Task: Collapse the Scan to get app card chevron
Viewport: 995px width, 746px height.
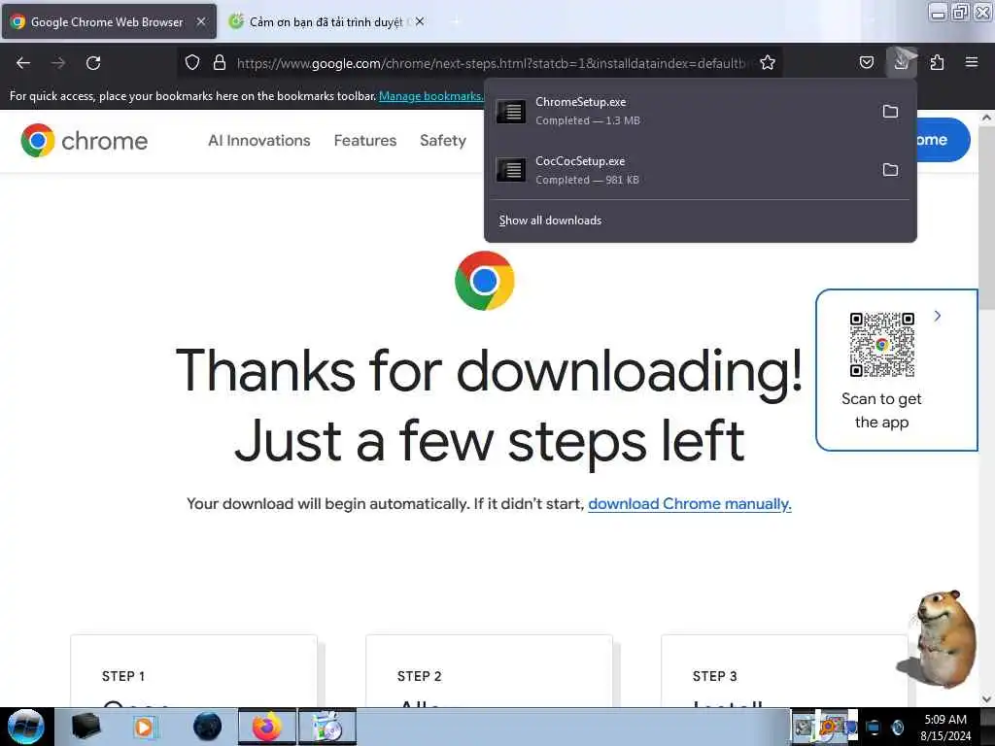Action: pos(938,316)
